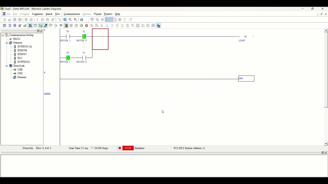Click the large blue magnifier zoom icon

pos(65,20)
